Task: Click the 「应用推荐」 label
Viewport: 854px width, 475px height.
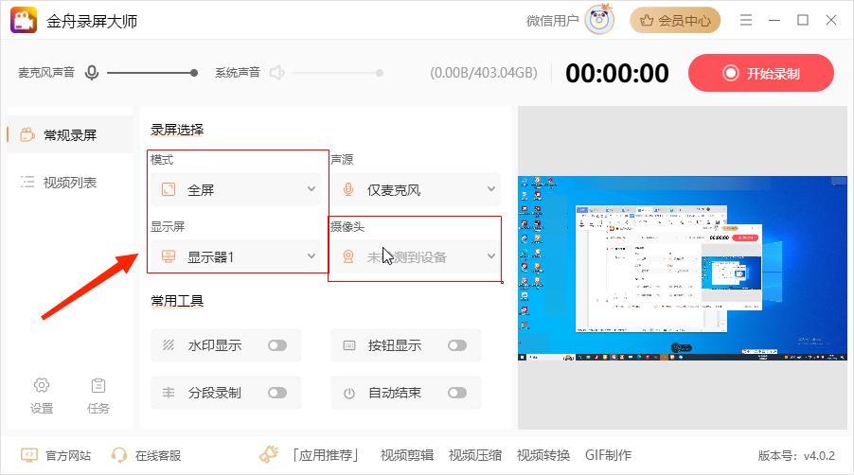Action: (326, 455)
